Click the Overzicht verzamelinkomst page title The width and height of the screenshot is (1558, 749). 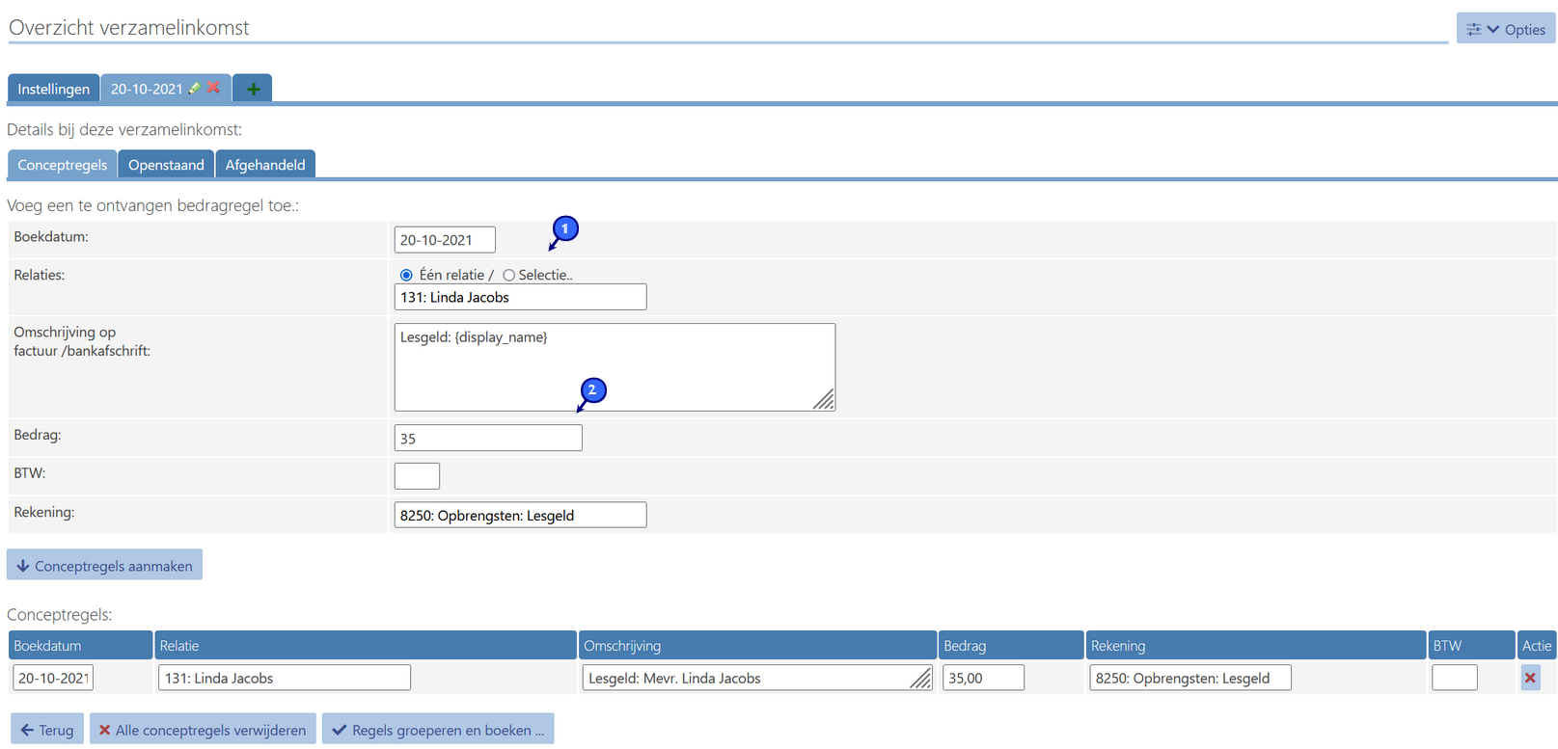coord(129,27)
